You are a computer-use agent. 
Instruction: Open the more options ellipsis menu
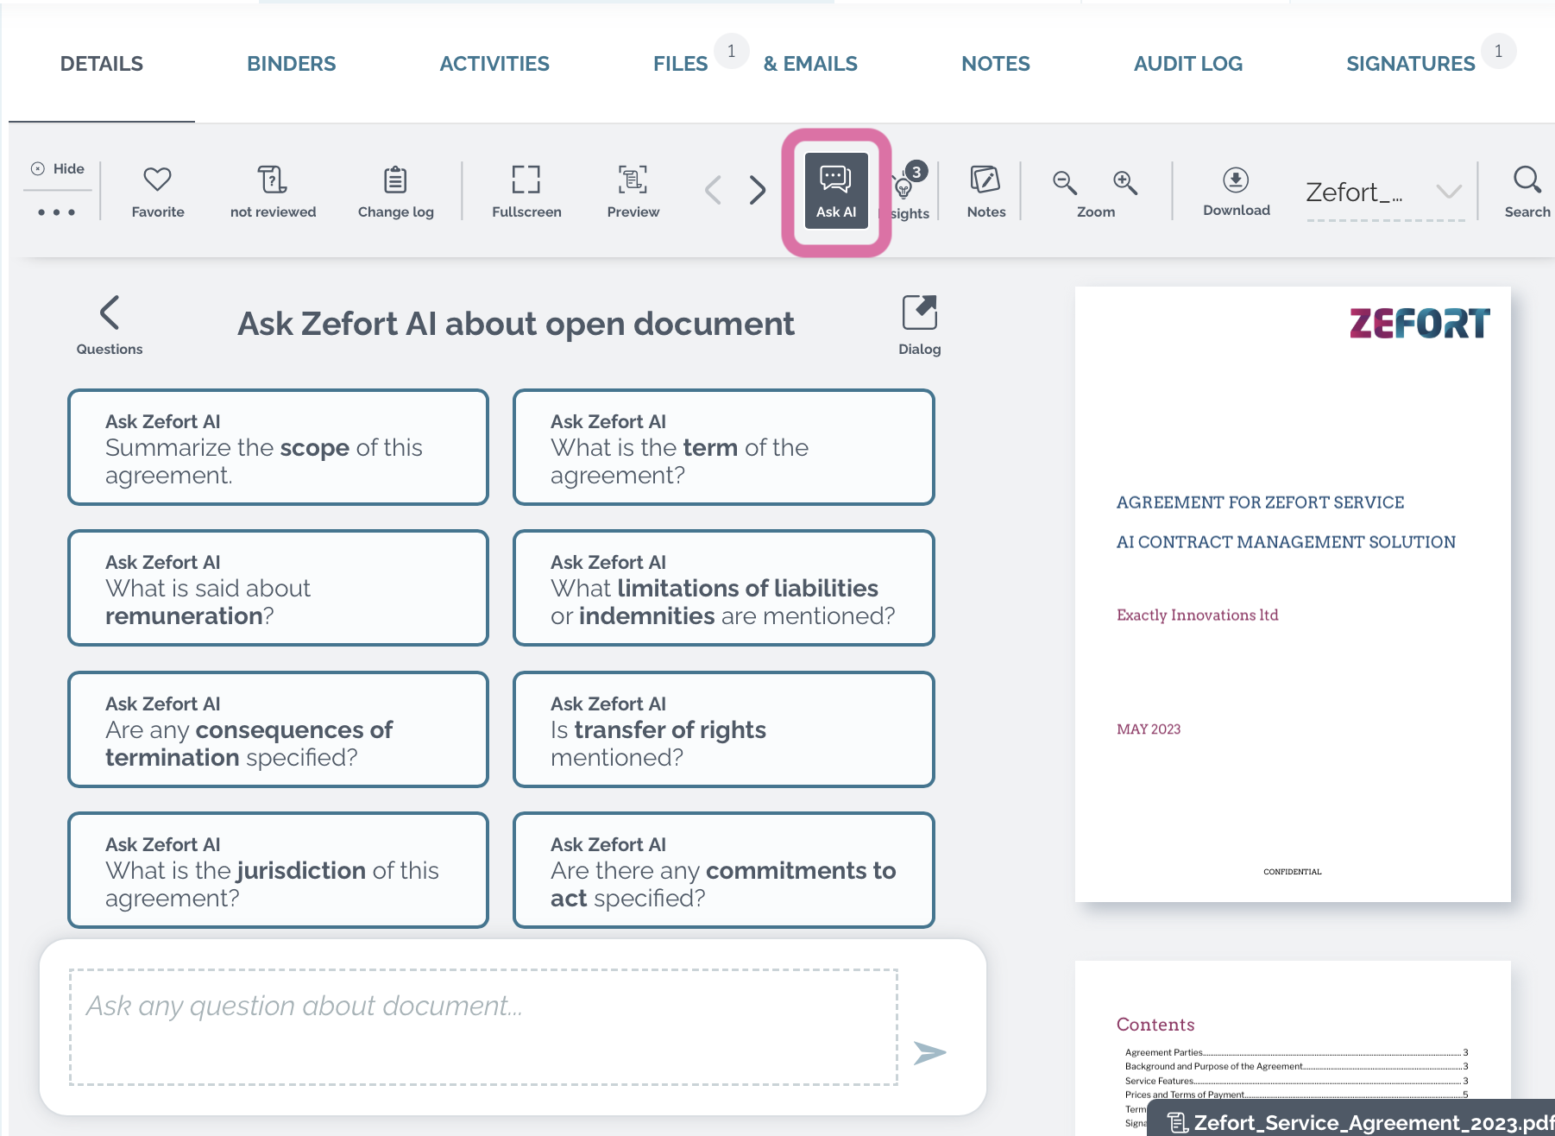[x=55, y=211]
